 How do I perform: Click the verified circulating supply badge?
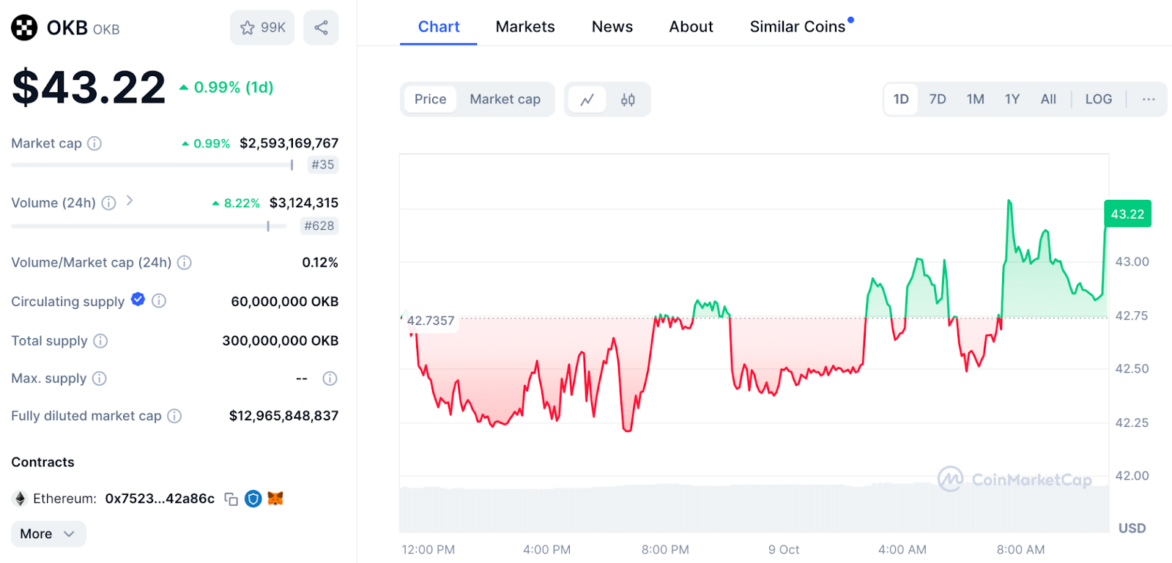[x=138, y=299]
